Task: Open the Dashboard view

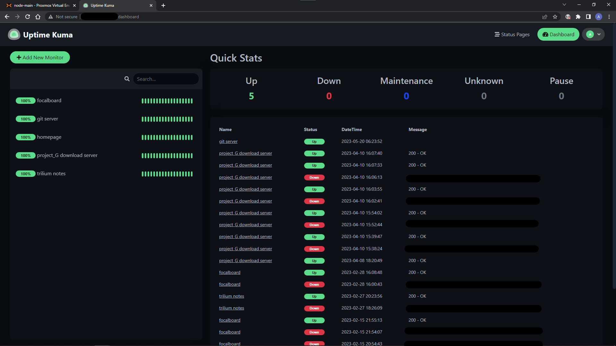Action: pos(558,34)
